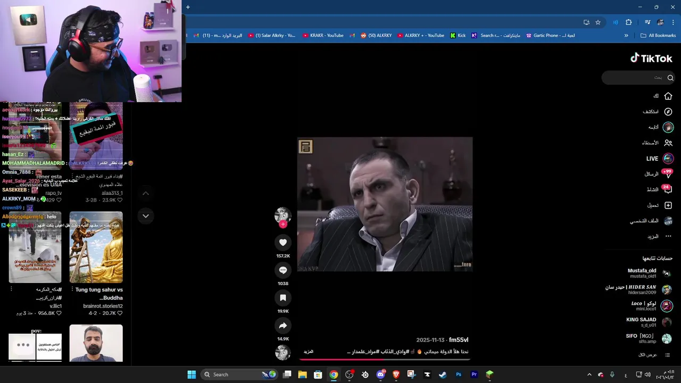Image resolution: width=681 pixels, height=383 pixels.
Task: Show hidden bookmarks with the » chevron
Action: [x=626, y=36]
